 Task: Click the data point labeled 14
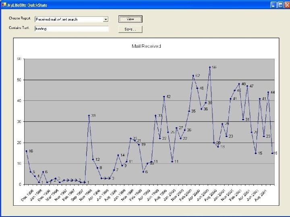(118, 155)
